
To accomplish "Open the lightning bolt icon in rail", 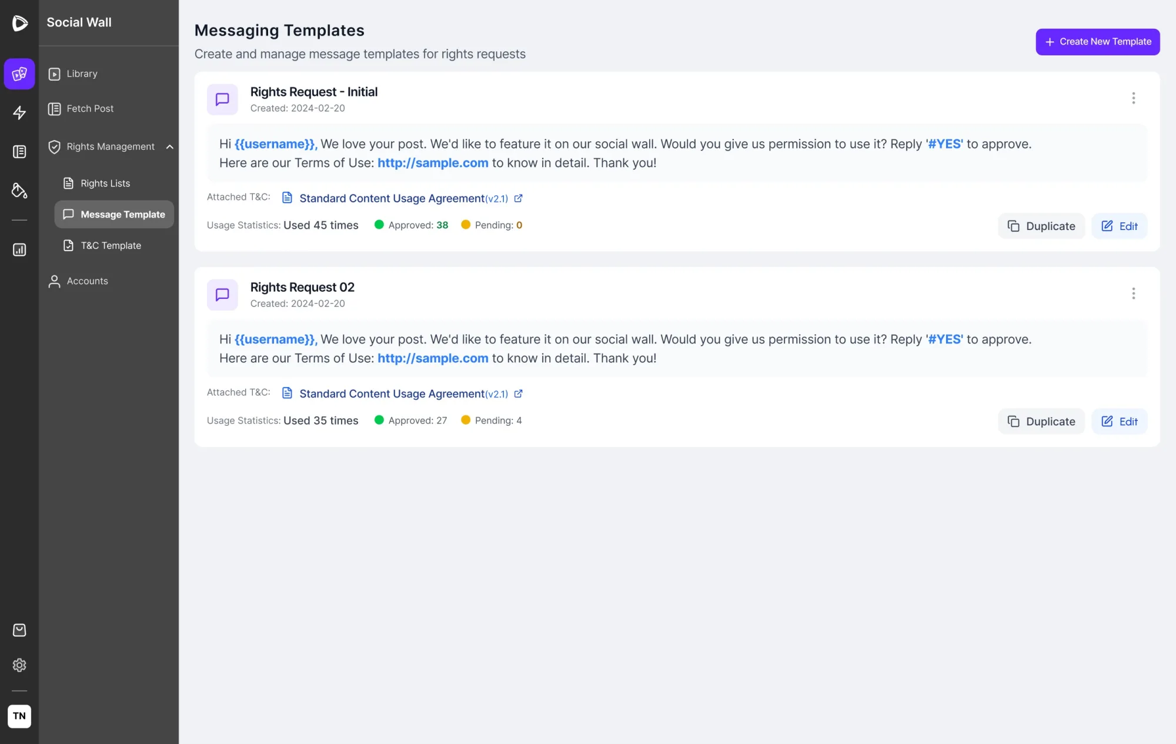I will point(19,113).
